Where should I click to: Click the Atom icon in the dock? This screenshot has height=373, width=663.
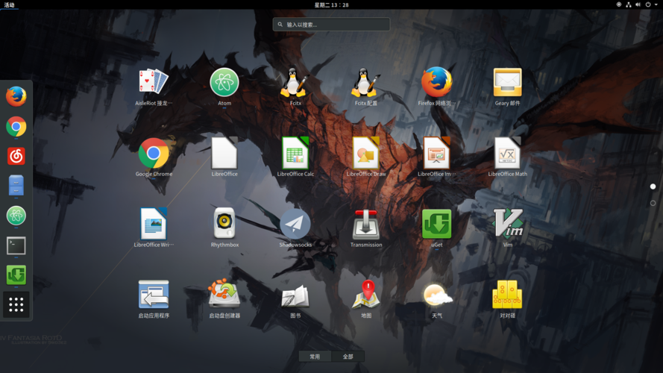coord(16,216)
